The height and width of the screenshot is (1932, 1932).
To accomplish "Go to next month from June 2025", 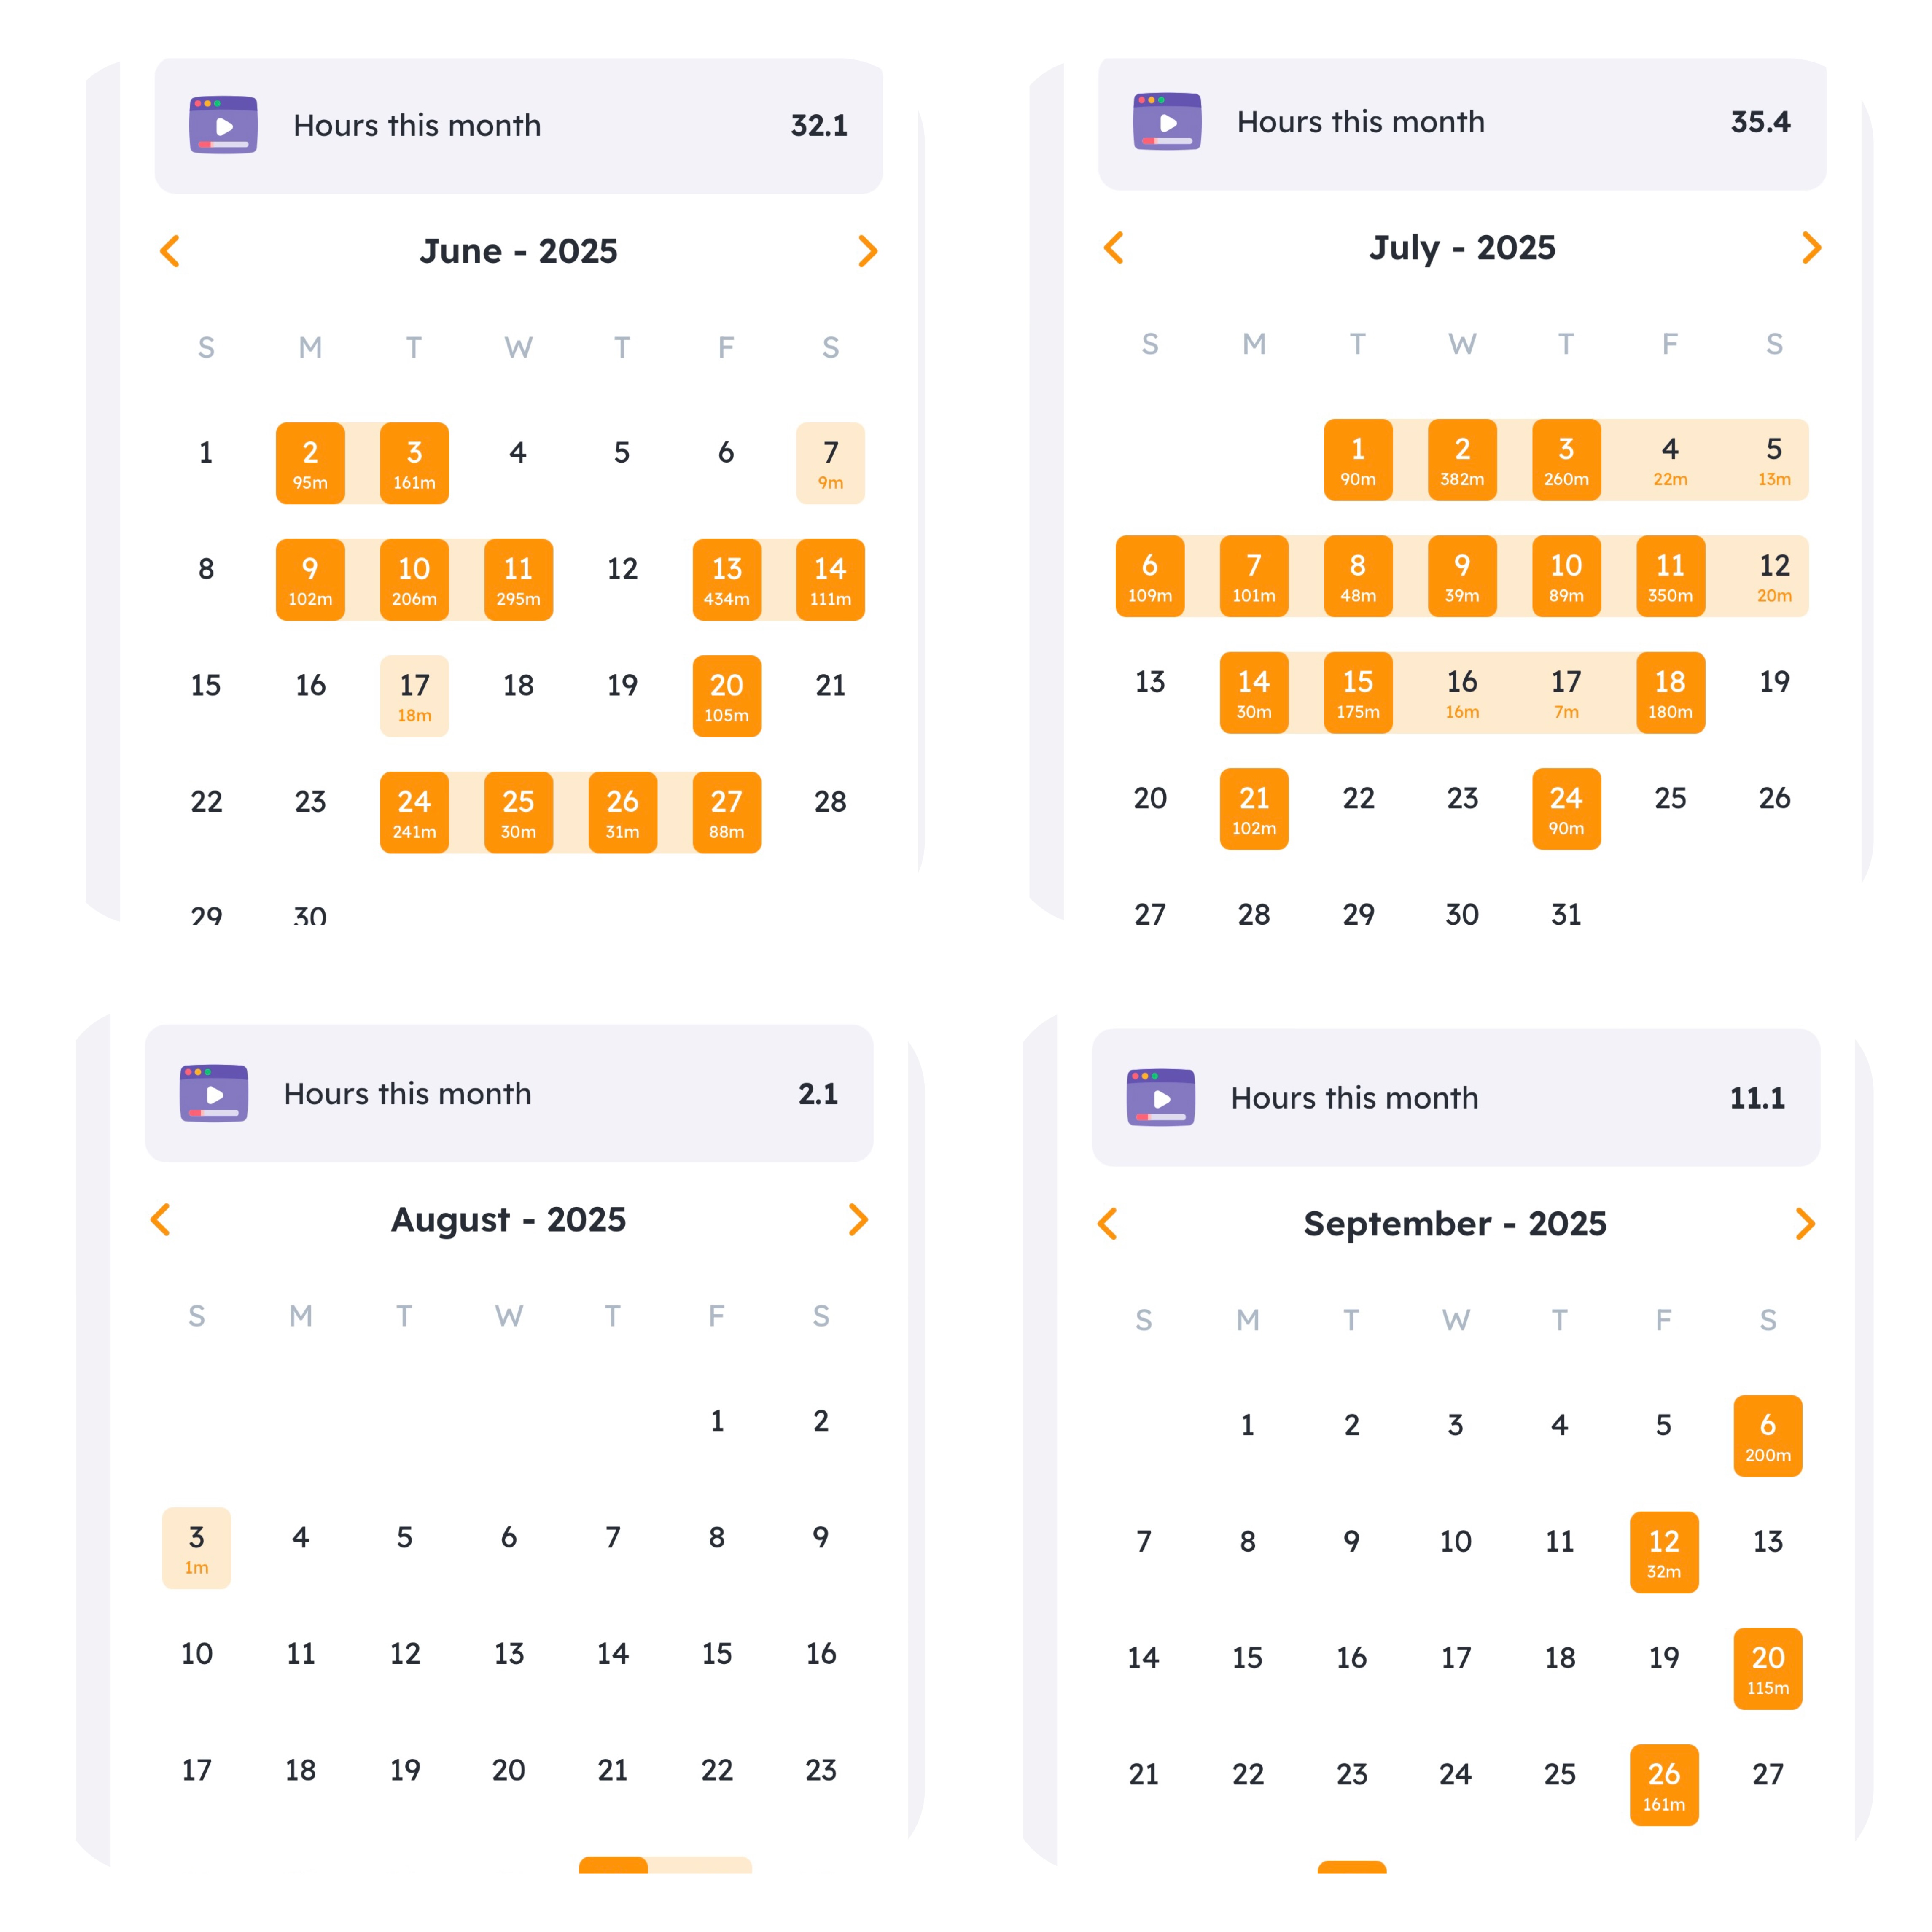I will coord(867,251).
